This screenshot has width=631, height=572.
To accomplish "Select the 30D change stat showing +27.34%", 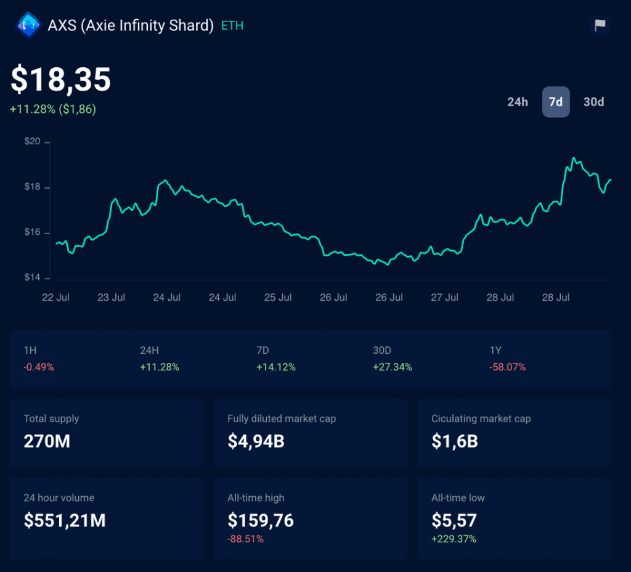I will pos(392,359).
